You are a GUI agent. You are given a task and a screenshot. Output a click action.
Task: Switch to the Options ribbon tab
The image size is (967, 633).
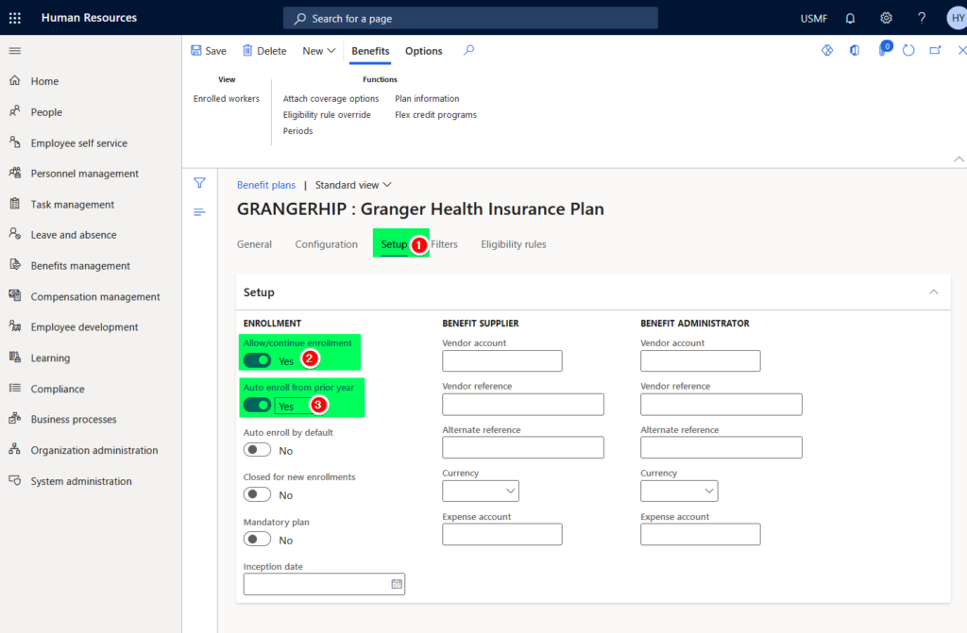pyautogui.click(x=424, y=51)
